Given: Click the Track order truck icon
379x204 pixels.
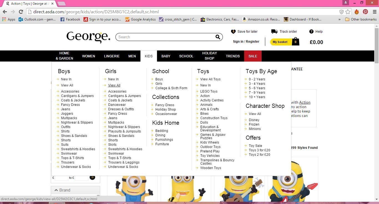Looking at the screenshot, I should coord(274,32).
